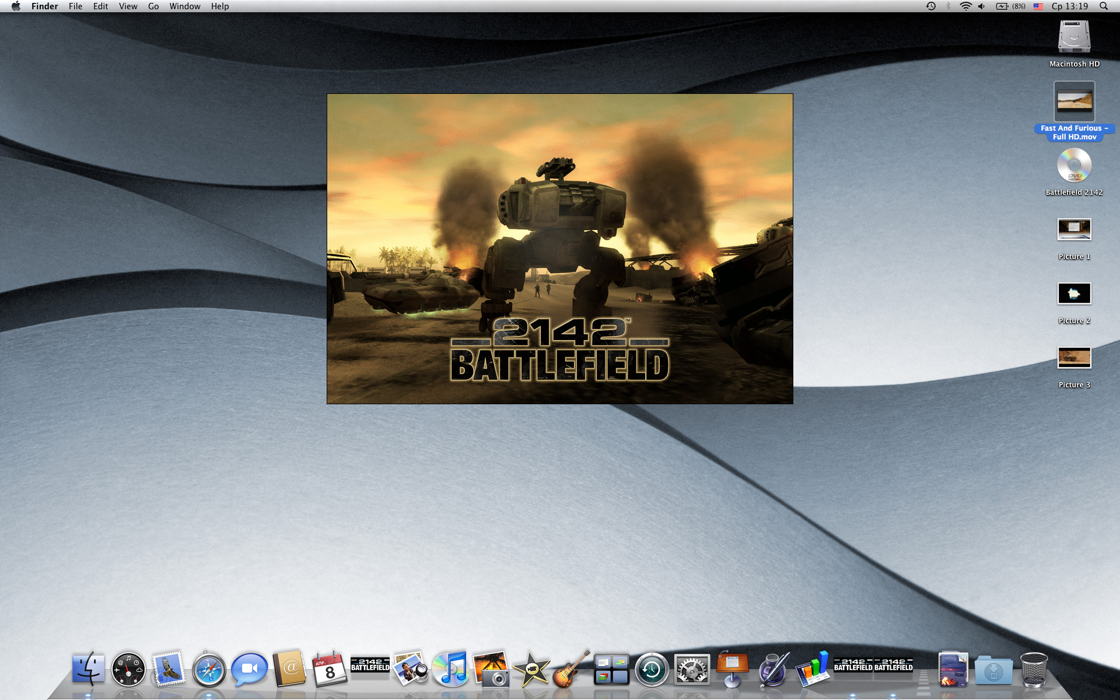This screenshot has width=1120, height=700.
Task: Select Picture 2 on the desktop
Action: (1074, 303)
